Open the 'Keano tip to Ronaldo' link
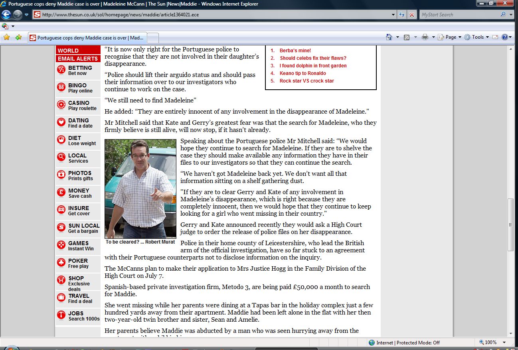This screenshot has height=350, width=518. [x=302, y=73]
